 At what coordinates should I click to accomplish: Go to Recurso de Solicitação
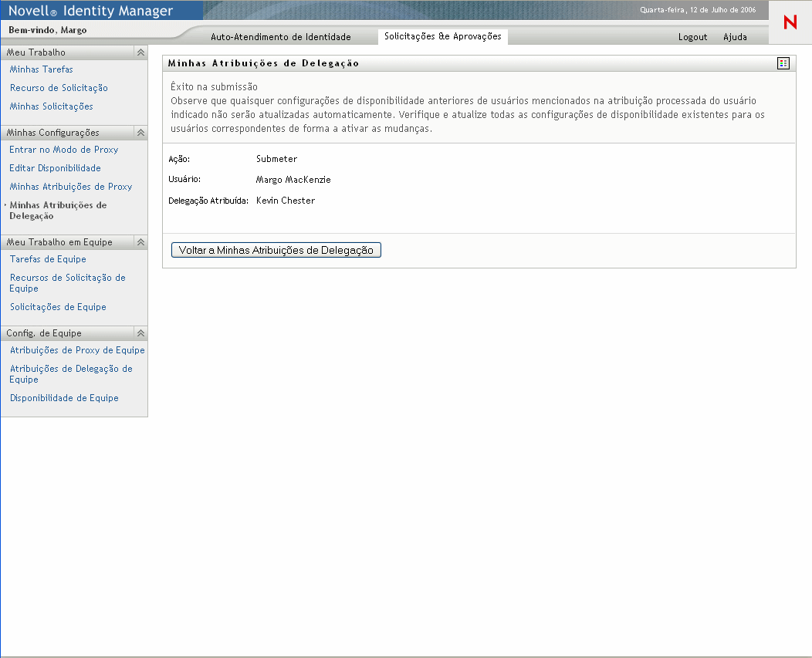[59, 88]
